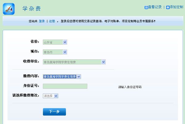Open the 查看记录 records link
Viewport: 185px width, 124px height.
155,7
